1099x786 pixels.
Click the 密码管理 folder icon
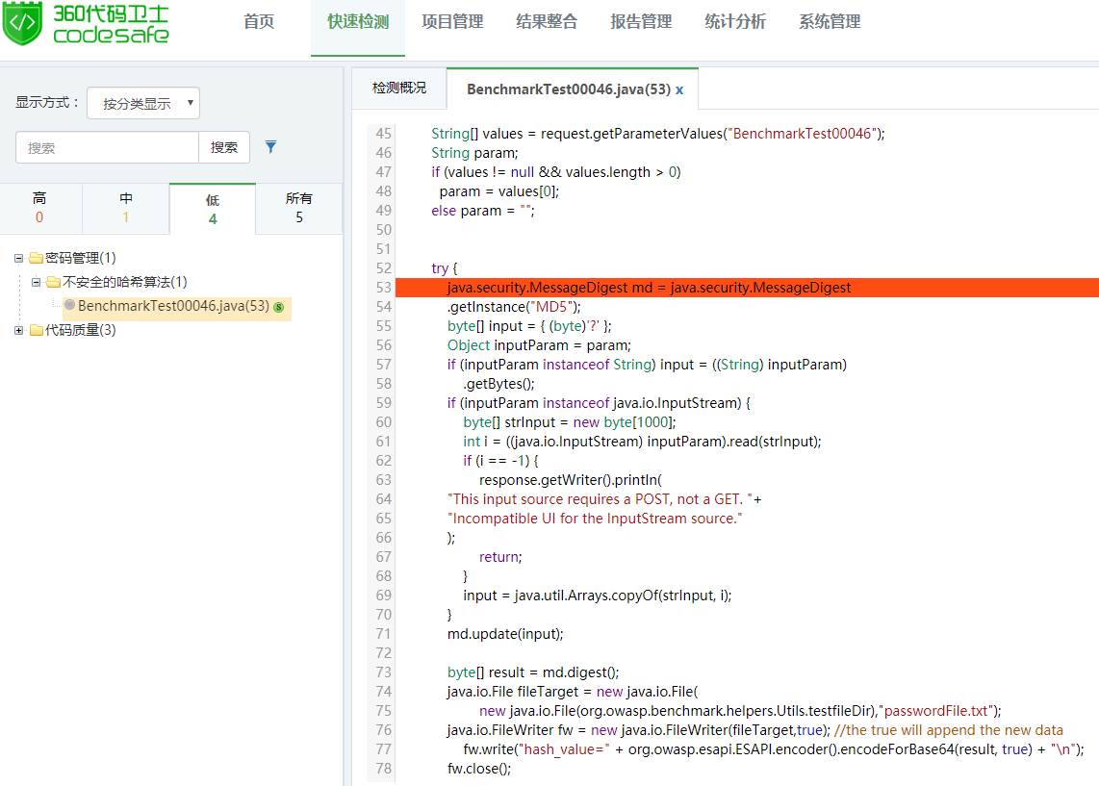click(x=36, y=258)
